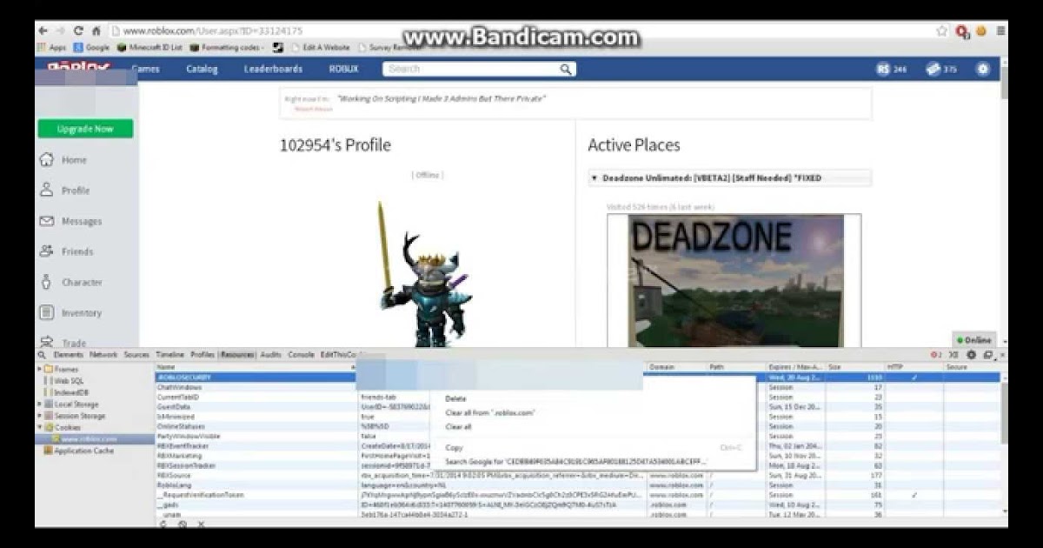Click the Roblox search field
Image resolution: width=1043 pixels, height=548 pixels.
[469, 69]
